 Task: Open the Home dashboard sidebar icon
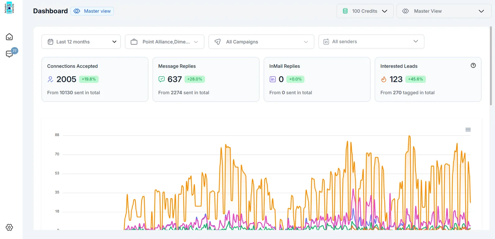point(9,37)
